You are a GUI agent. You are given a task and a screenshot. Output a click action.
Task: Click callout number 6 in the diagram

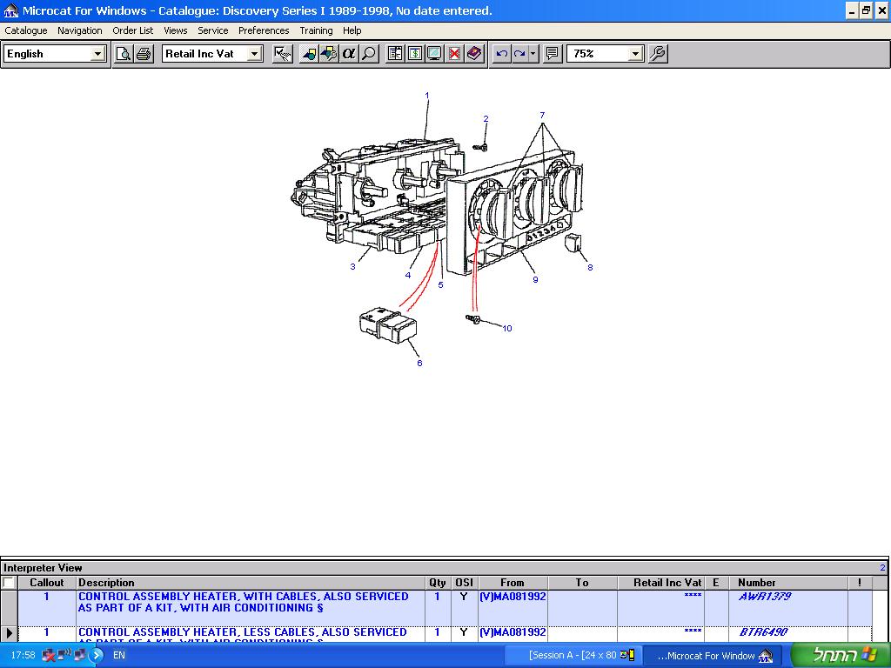[419, 363]
